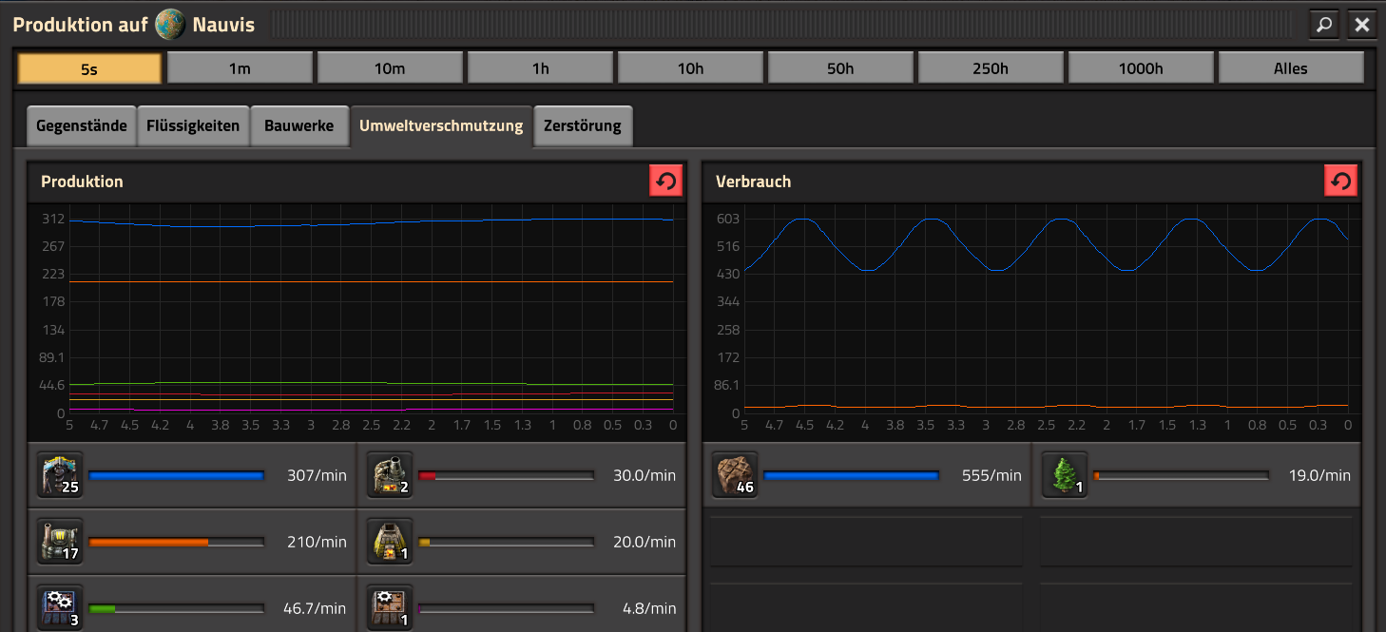Click the stone furnace icon at 20.0/min
The image size is (1386, 632).
390,542
